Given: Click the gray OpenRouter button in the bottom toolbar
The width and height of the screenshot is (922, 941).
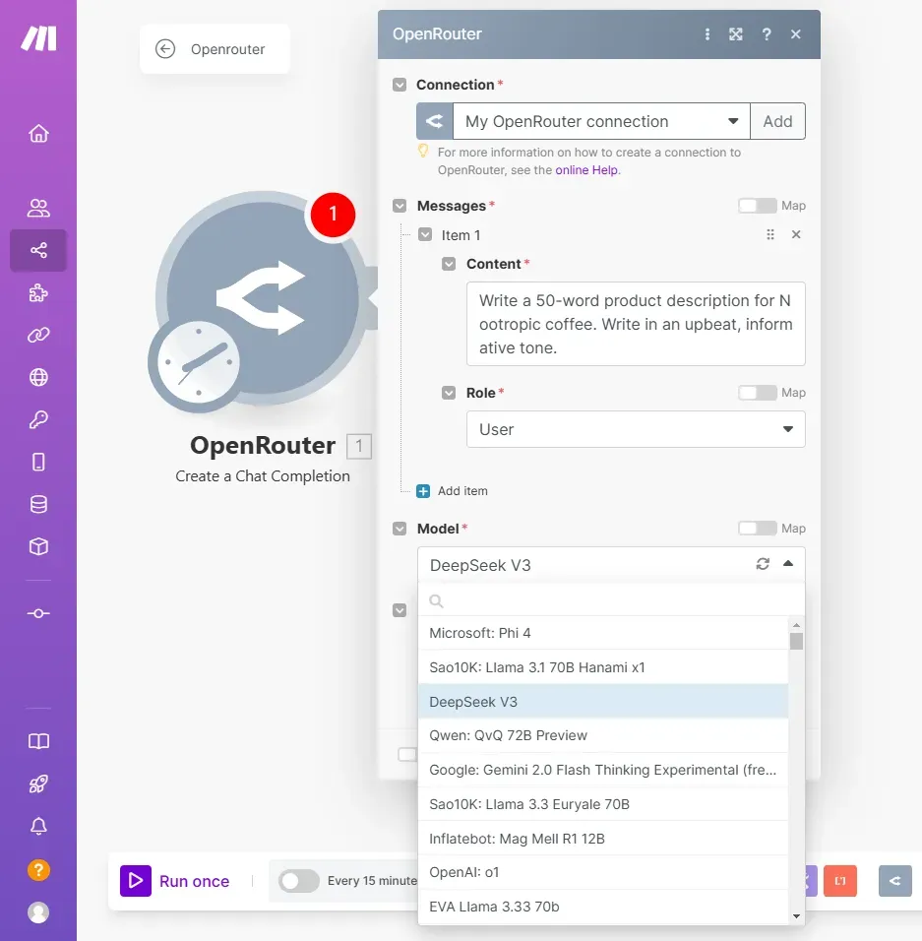Looking at the screenshot, I should [895, 881].
